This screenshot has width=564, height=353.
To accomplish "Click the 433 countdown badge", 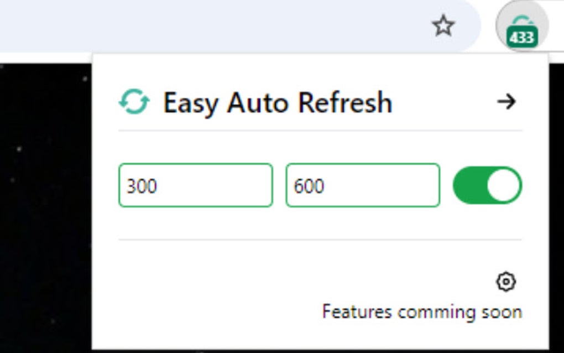I will (523, 38).
